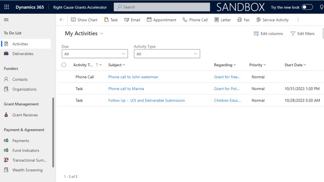The height and width of the screenshot is (182, 324).
Task: Open Fund Indicators in the sidebar
Action: (x=26, y=150)
